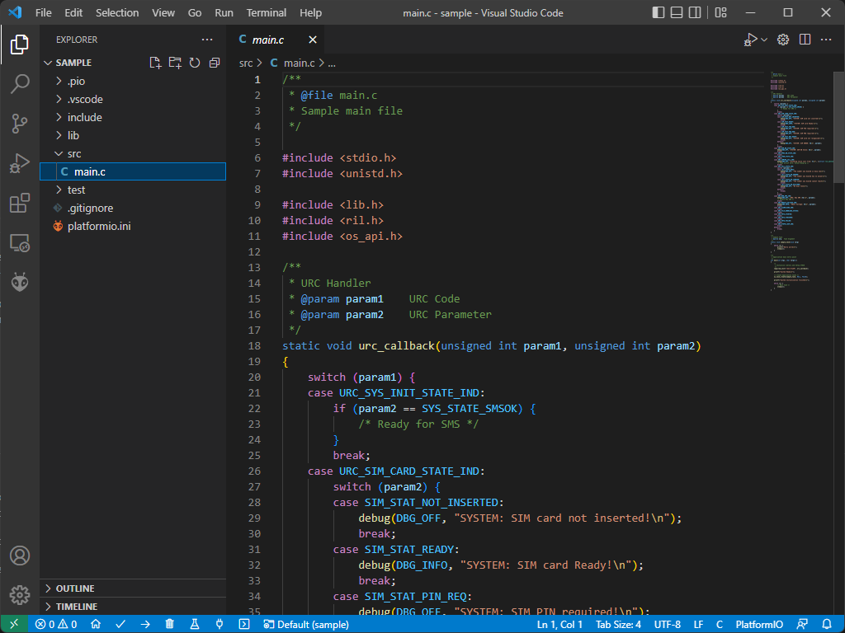Open the Manage gear menu
Viewport: 845px width, 633px height.
[20, 595]
